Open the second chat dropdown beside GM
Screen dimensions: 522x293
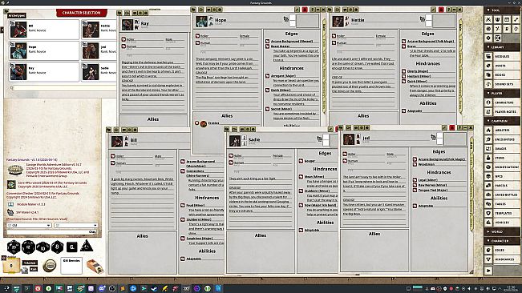pos(75,225)
